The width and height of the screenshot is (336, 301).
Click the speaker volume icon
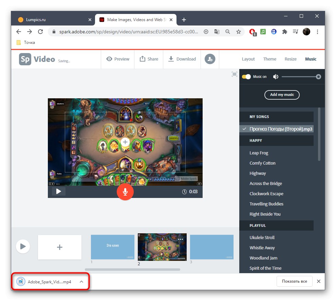click(x=276, y=77)
